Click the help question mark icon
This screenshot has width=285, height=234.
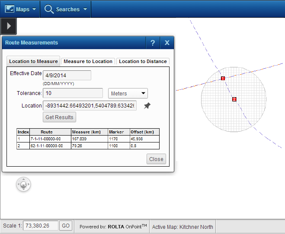(x=153, y=43)
